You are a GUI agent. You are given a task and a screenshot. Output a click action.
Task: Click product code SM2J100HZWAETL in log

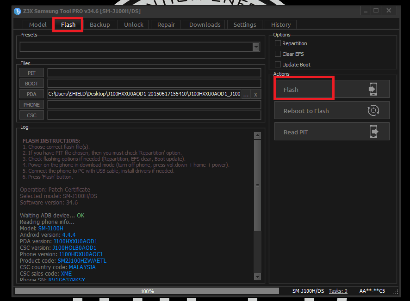[82, 261]
